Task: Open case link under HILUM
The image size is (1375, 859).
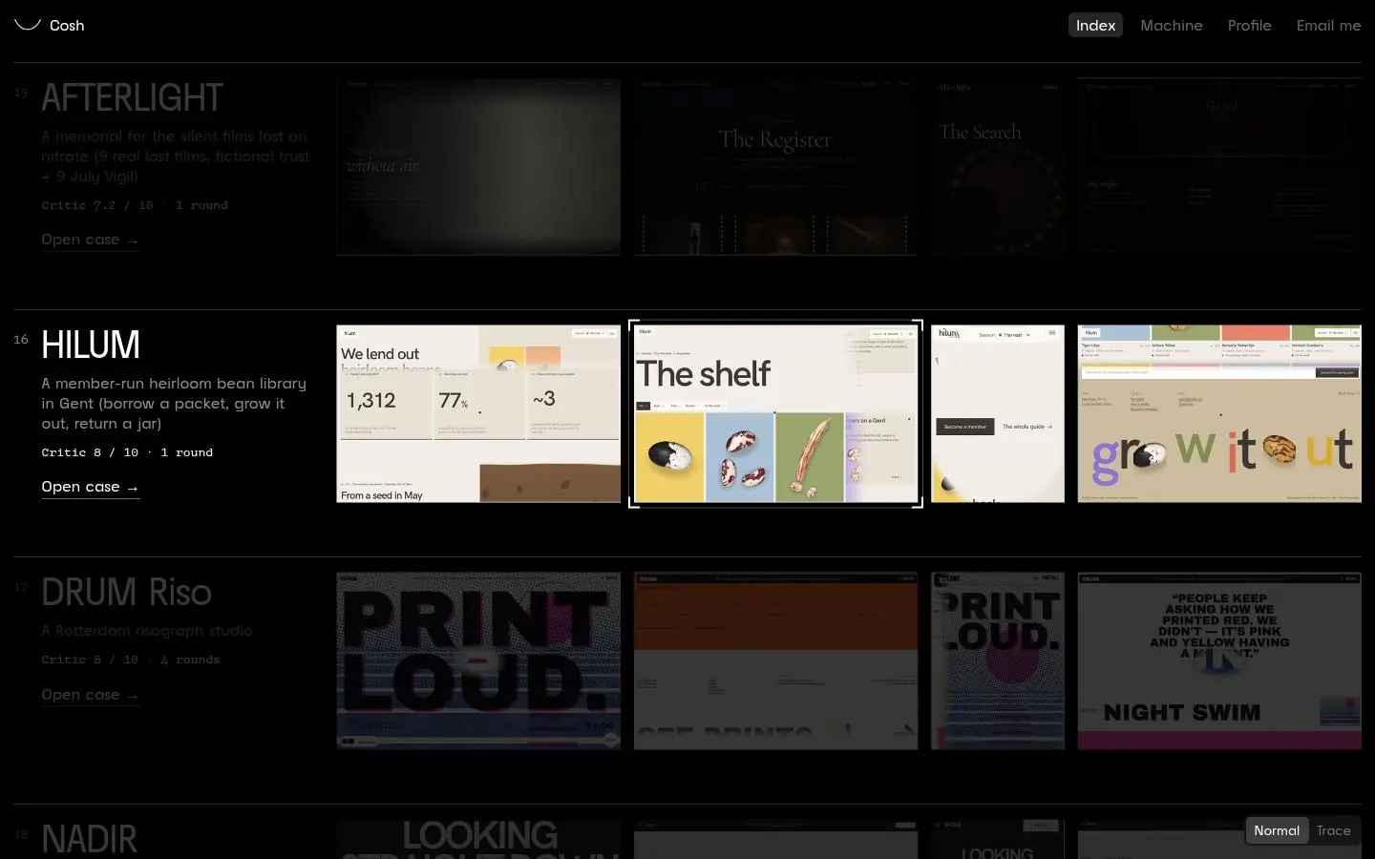Action: click(x=91, y=488)
